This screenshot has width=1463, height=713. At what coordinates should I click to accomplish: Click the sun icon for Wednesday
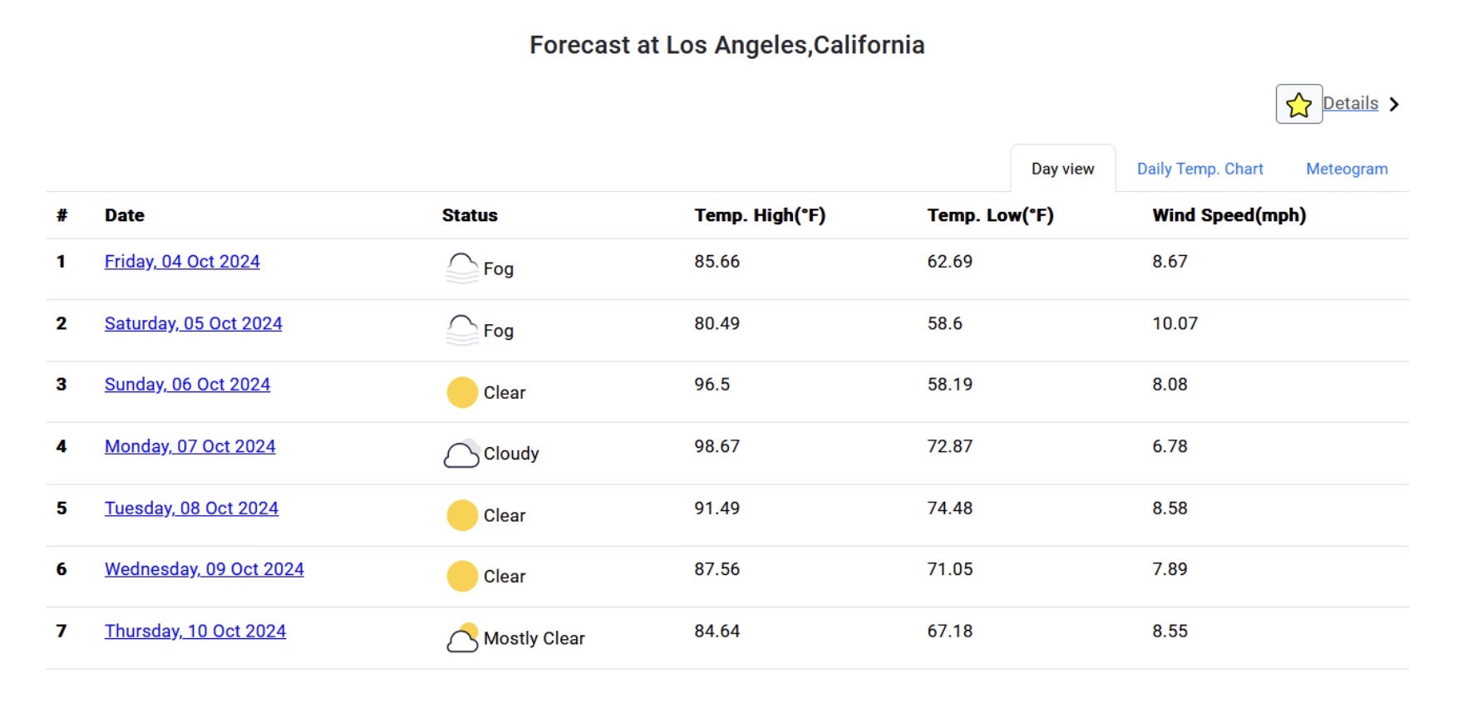tap(462, 576)
